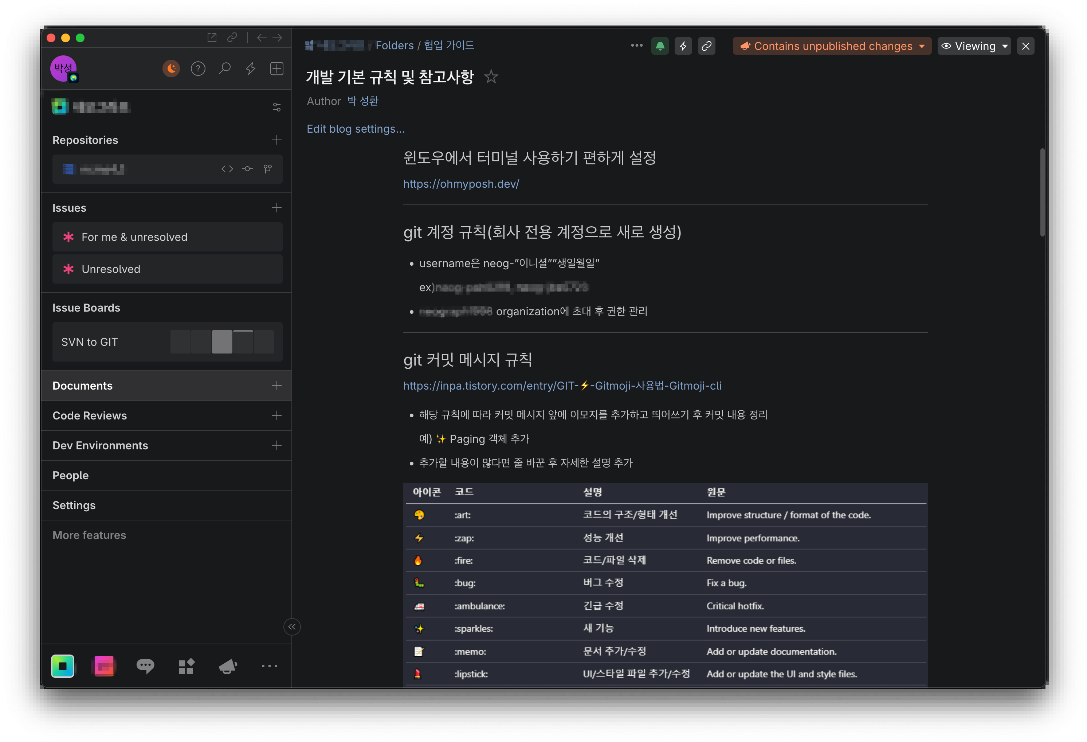Go to the People section
1087x742 pixels.
tap(71, 475)
